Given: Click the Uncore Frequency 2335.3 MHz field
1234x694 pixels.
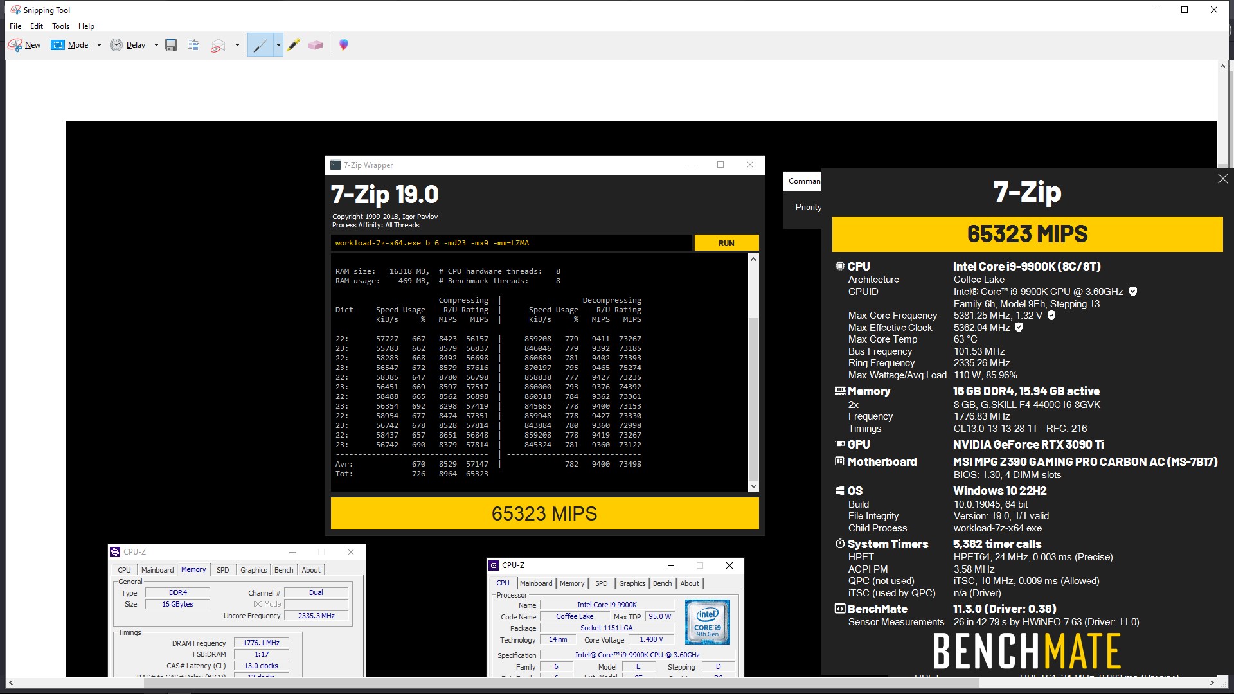Looking at the screenshot, I should tap(316, 616).
